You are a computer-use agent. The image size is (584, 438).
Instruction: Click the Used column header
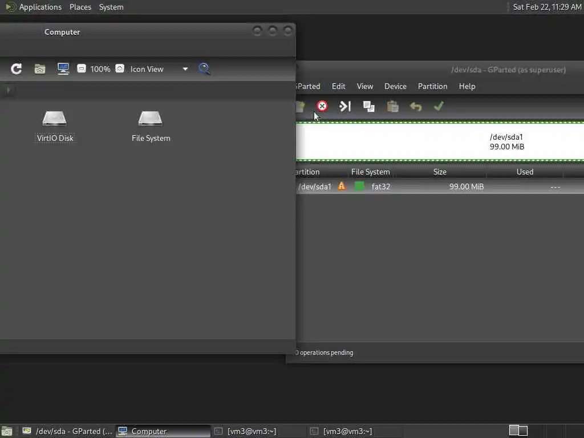coord(525,172)
